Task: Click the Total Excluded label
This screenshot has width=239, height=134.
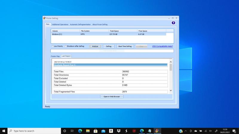Action: [61, 78]
